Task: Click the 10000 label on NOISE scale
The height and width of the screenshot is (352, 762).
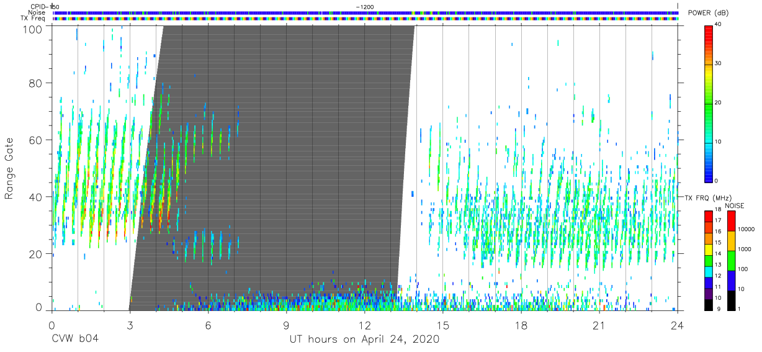Action: (x=745, y=229)
